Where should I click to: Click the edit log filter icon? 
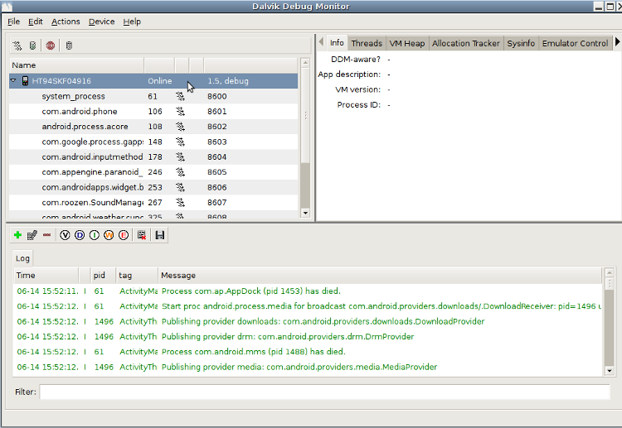pos(32,235)
